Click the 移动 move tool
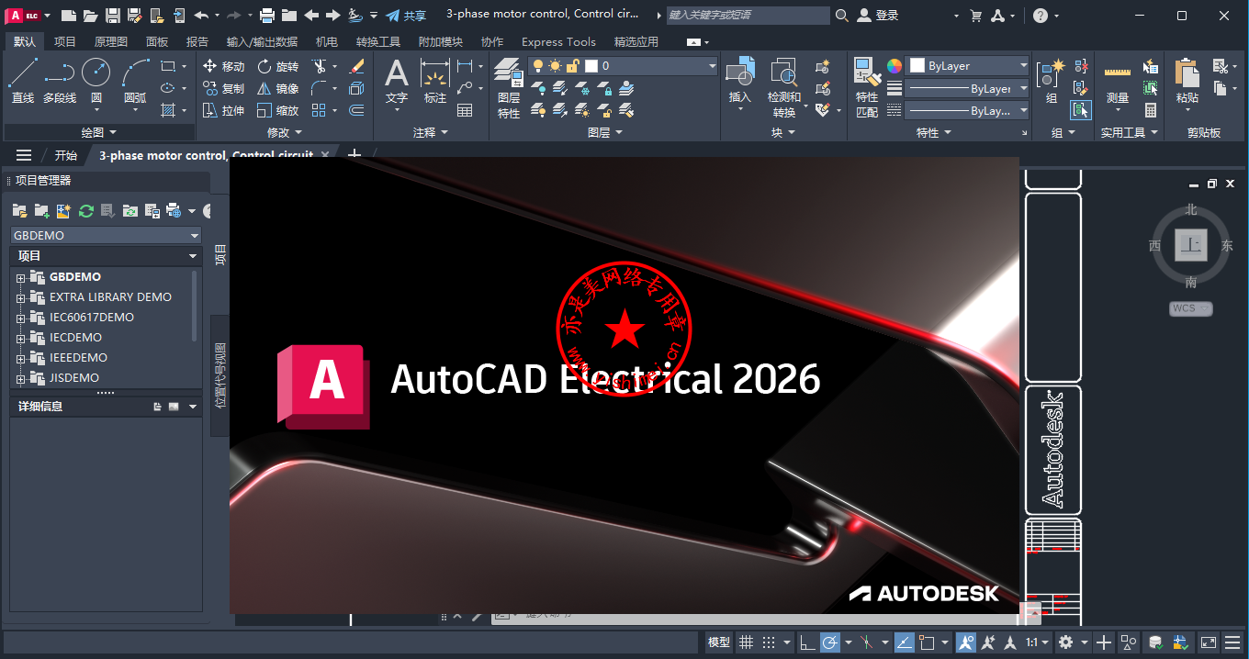The width and height of the screenshot is (1249, 659). [223, 66]
